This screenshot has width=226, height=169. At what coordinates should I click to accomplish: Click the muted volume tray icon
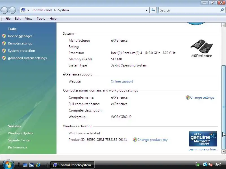pyautogui.click(x=210, y=164)
